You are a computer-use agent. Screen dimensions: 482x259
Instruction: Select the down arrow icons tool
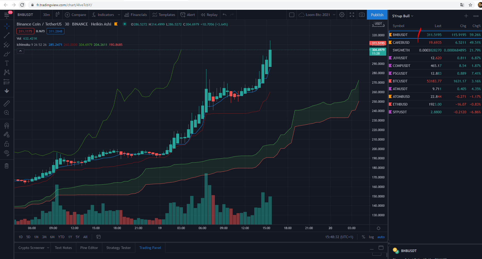coord(7,91)
